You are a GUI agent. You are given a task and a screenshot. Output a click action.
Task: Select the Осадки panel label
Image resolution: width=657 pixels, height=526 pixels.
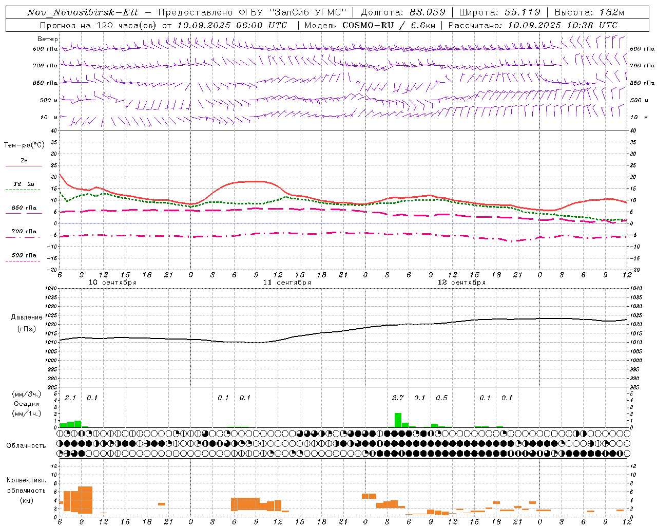click(26, 404)
